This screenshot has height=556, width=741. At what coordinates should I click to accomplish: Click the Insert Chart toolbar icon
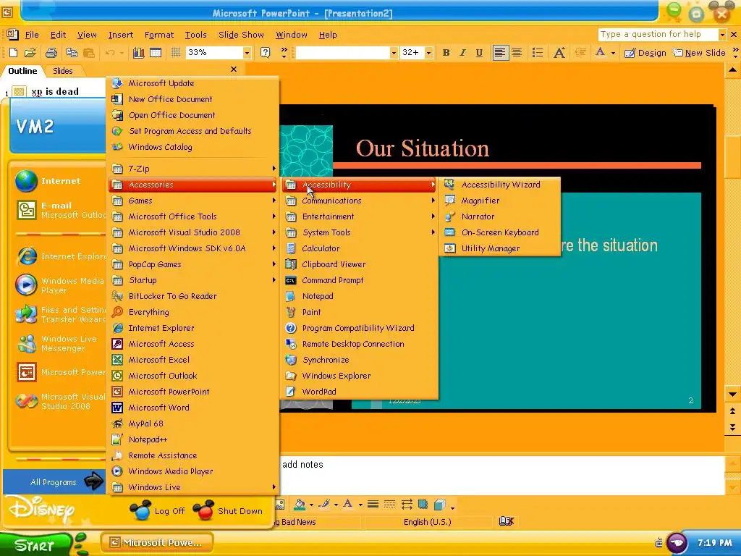click(138, 53)
